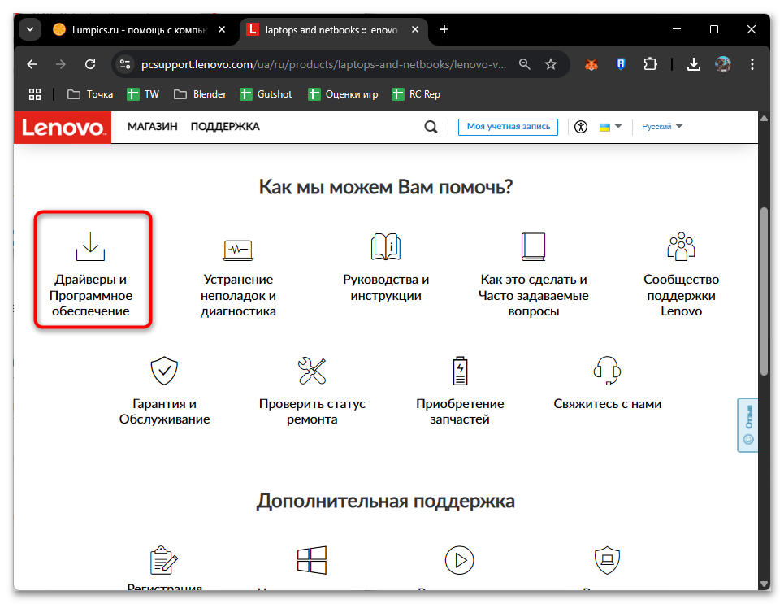Open Проверить статус ремонта link
Screen dimensions: 784x604
312,411
